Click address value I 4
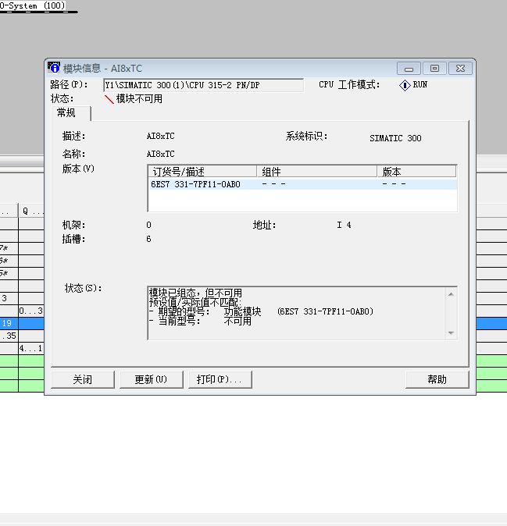Screen dimensions: 507x526 pos(345,225)
